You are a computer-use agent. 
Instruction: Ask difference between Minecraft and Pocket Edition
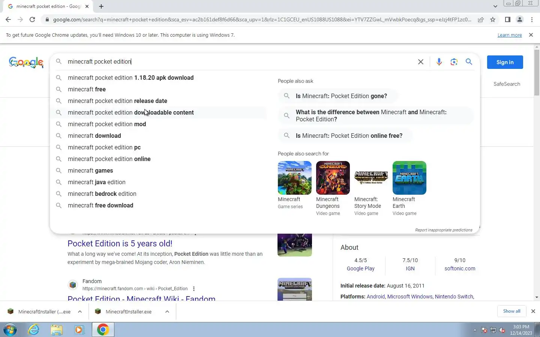click(x=376, y=116)
